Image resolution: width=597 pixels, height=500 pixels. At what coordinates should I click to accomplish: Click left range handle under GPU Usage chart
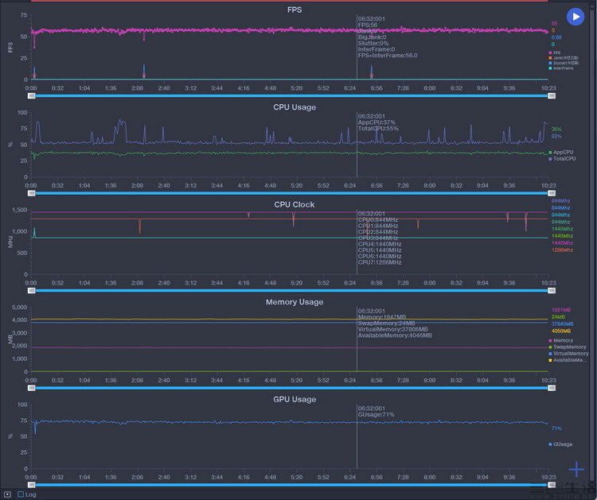tap(32, 485)
